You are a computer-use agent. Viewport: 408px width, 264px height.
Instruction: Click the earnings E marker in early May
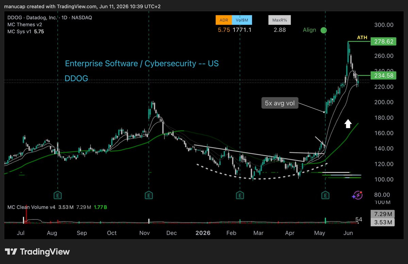326,195
